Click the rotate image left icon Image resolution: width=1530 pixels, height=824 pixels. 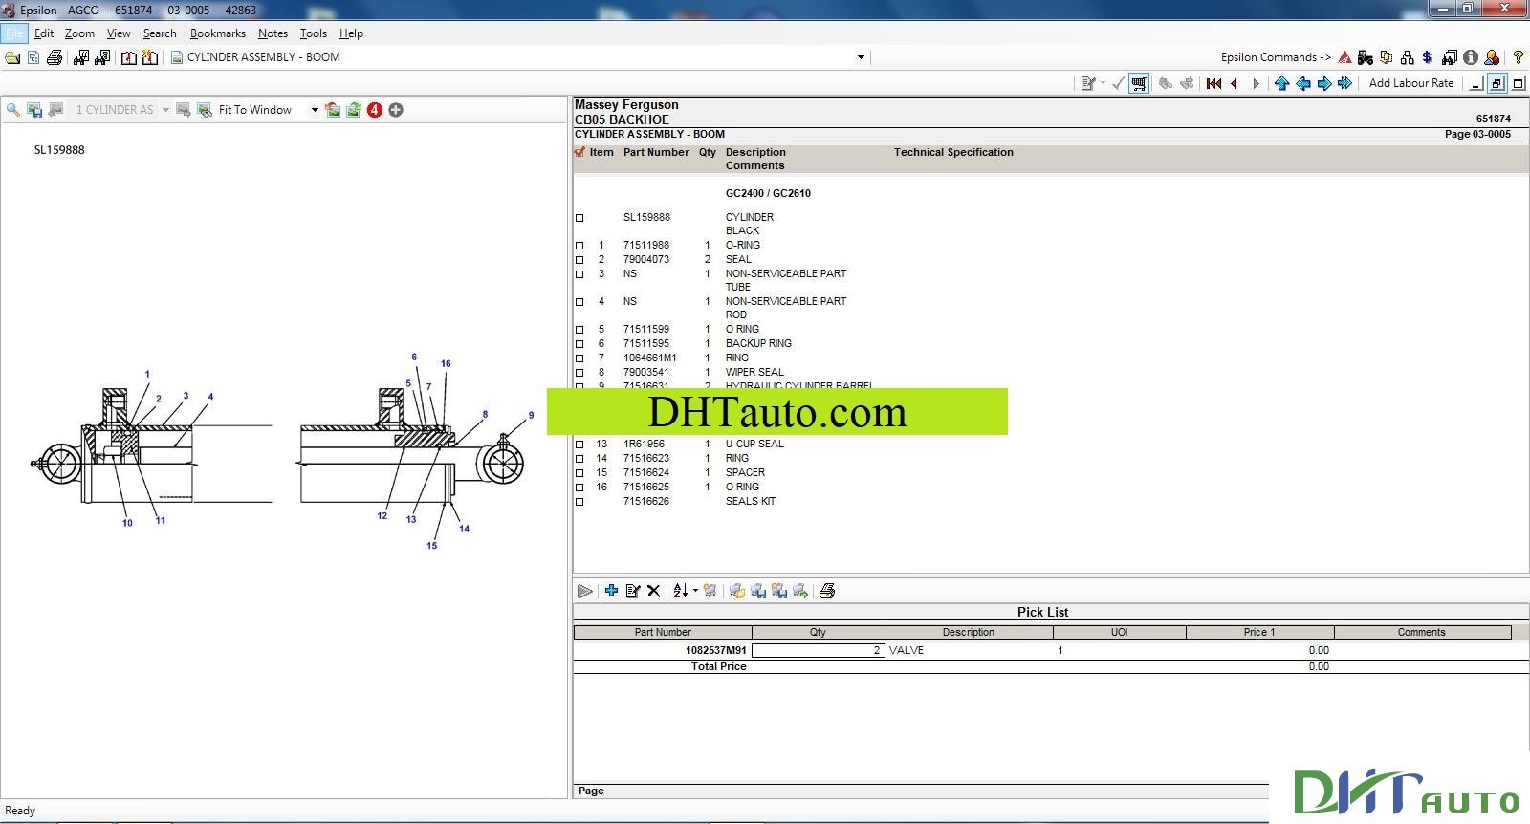tap(333, 110)
